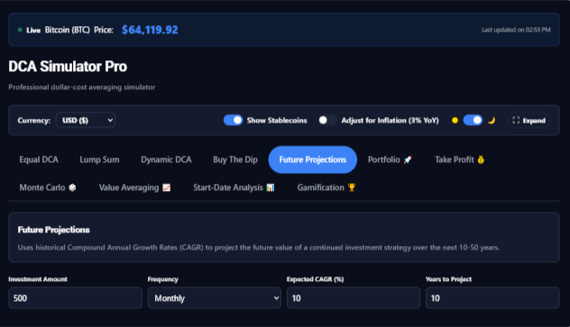Click the dice icon next to Monte Carlo
This screenshot has width=570, height=327.
pos(72,187)
